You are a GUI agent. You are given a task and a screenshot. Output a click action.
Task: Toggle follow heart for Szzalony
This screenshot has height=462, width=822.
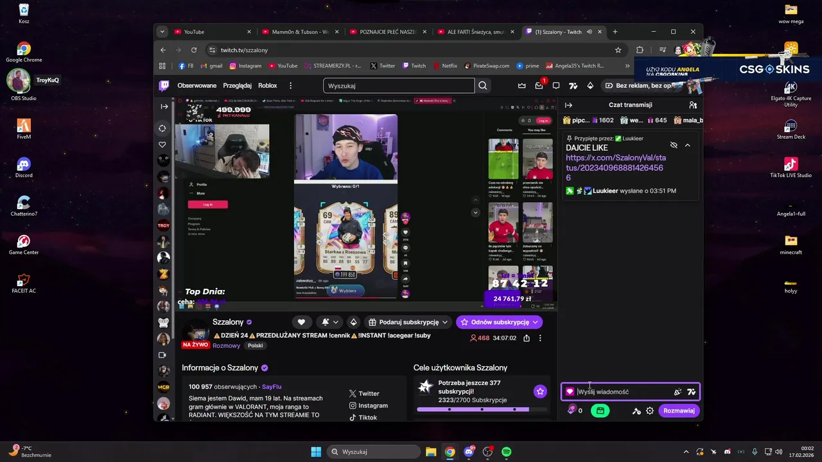point(301,322)
